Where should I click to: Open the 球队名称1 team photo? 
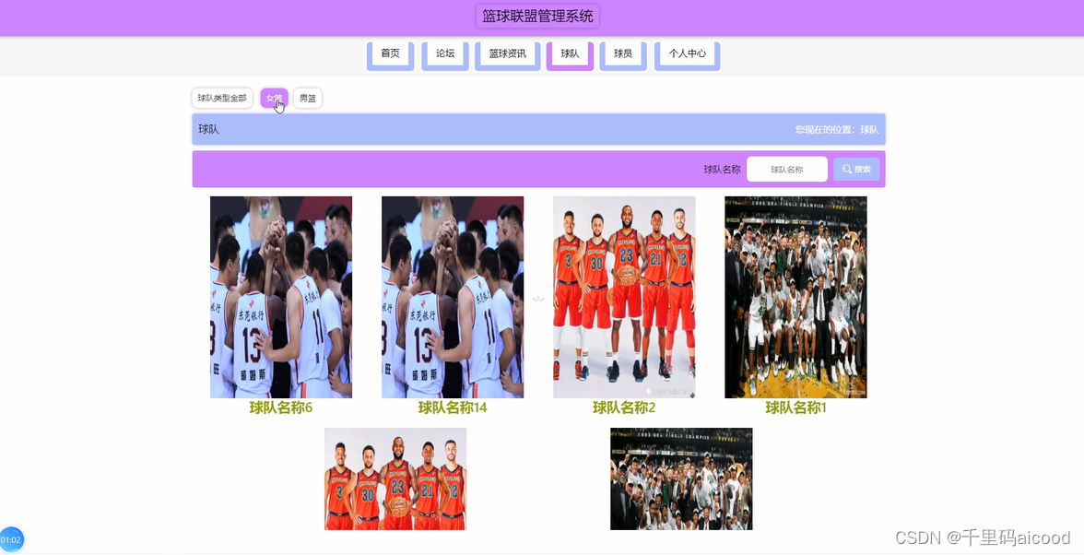coord(795,297)
